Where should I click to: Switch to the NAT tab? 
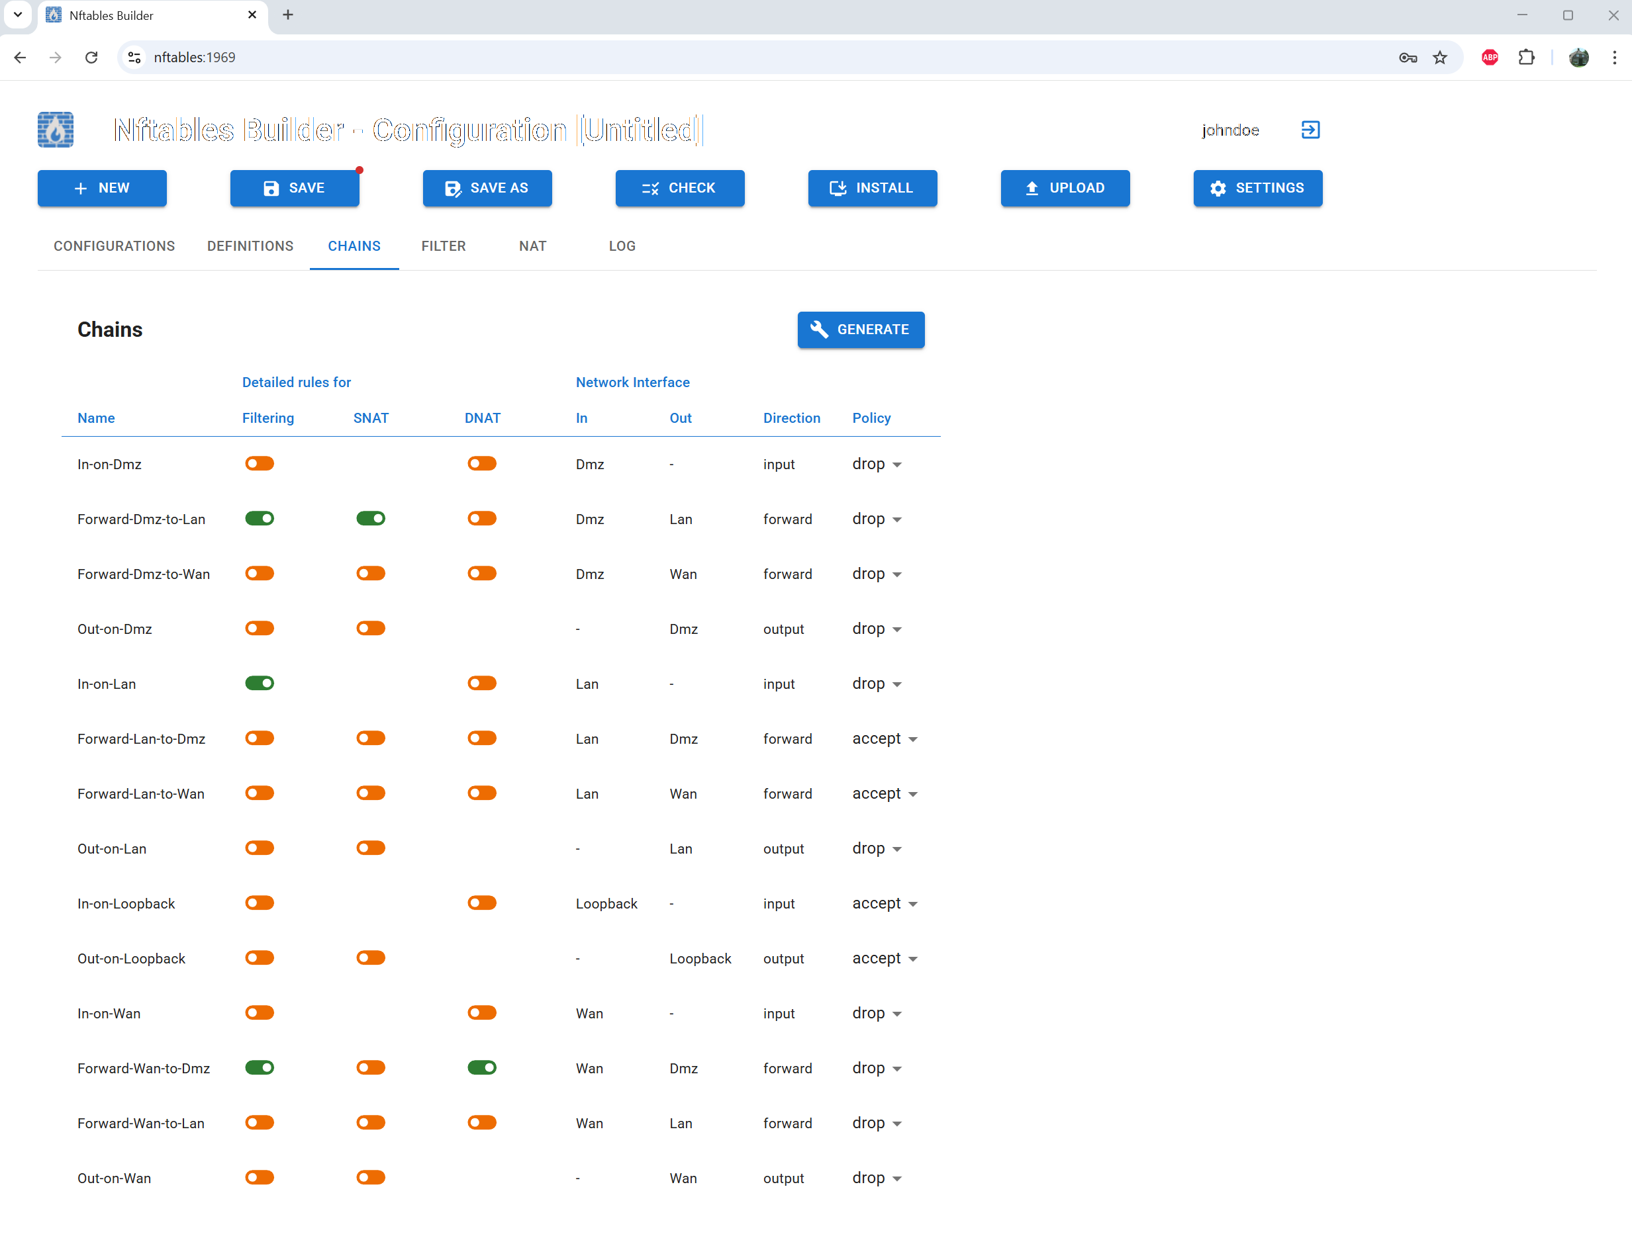coord(533,246)
